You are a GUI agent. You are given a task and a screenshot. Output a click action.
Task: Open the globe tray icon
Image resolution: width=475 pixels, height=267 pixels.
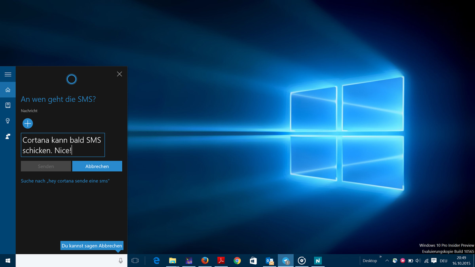click(395, 261)
